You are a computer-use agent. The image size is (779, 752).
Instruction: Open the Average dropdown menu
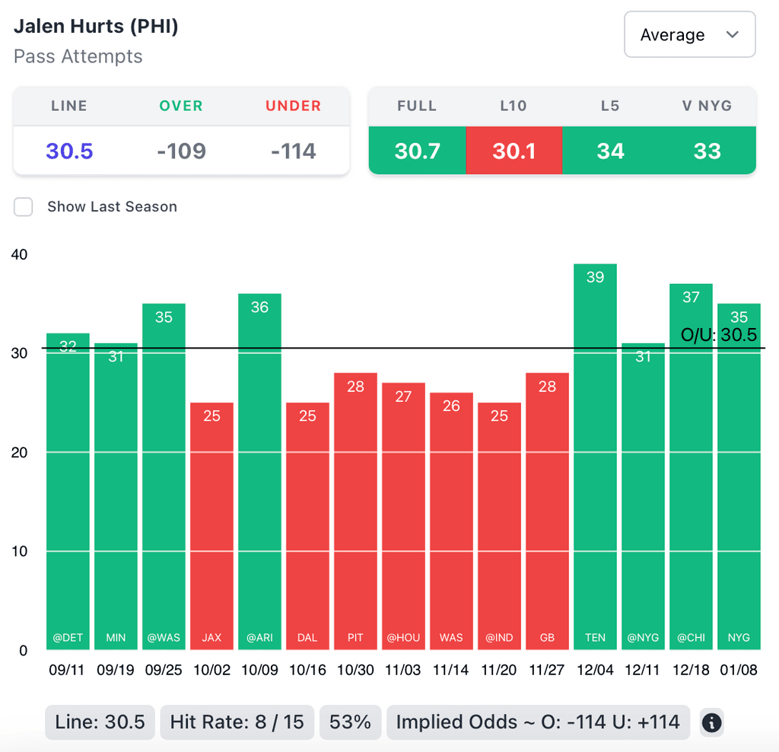(x=689, y=35)
